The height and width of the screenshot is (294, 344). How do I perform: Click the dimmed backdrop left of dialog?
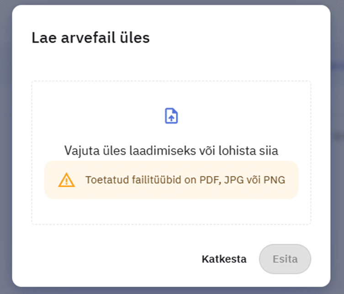pyautogui.click(x=5, y=146)
